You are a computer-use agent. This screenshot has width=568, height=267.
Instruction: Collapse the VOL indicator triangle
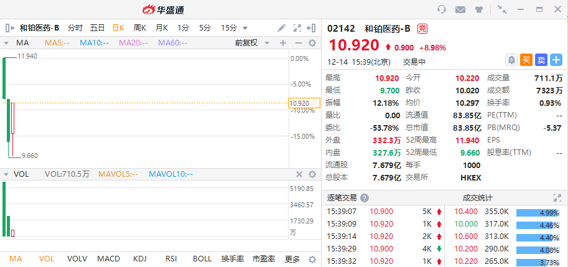[6, 174]
